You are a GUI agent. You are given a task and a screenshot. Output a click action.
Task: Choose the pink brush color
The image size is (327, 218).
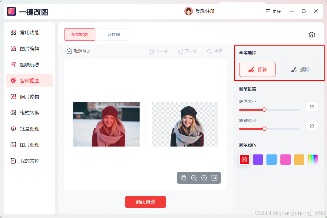[285, 160]
